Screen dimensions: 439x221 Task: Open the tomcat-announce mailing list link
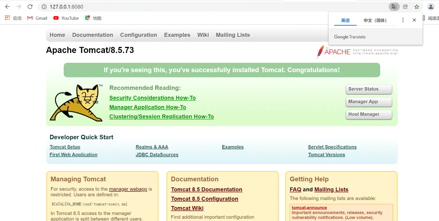[x=309, y=208]
